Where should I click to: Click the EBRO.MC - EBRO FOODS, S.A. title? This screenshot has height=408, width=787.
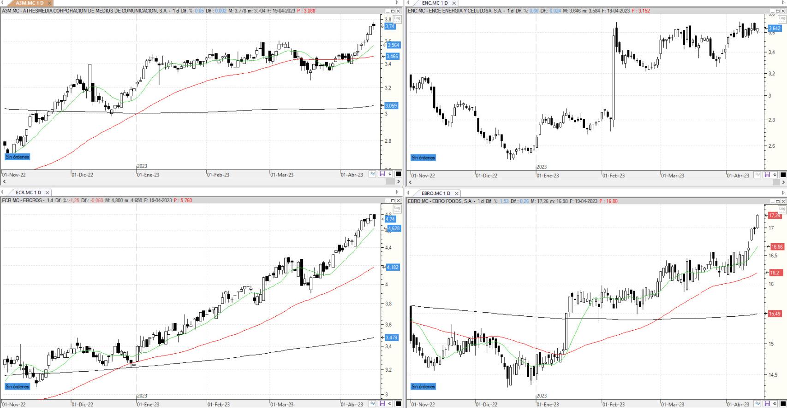[440, 201]
